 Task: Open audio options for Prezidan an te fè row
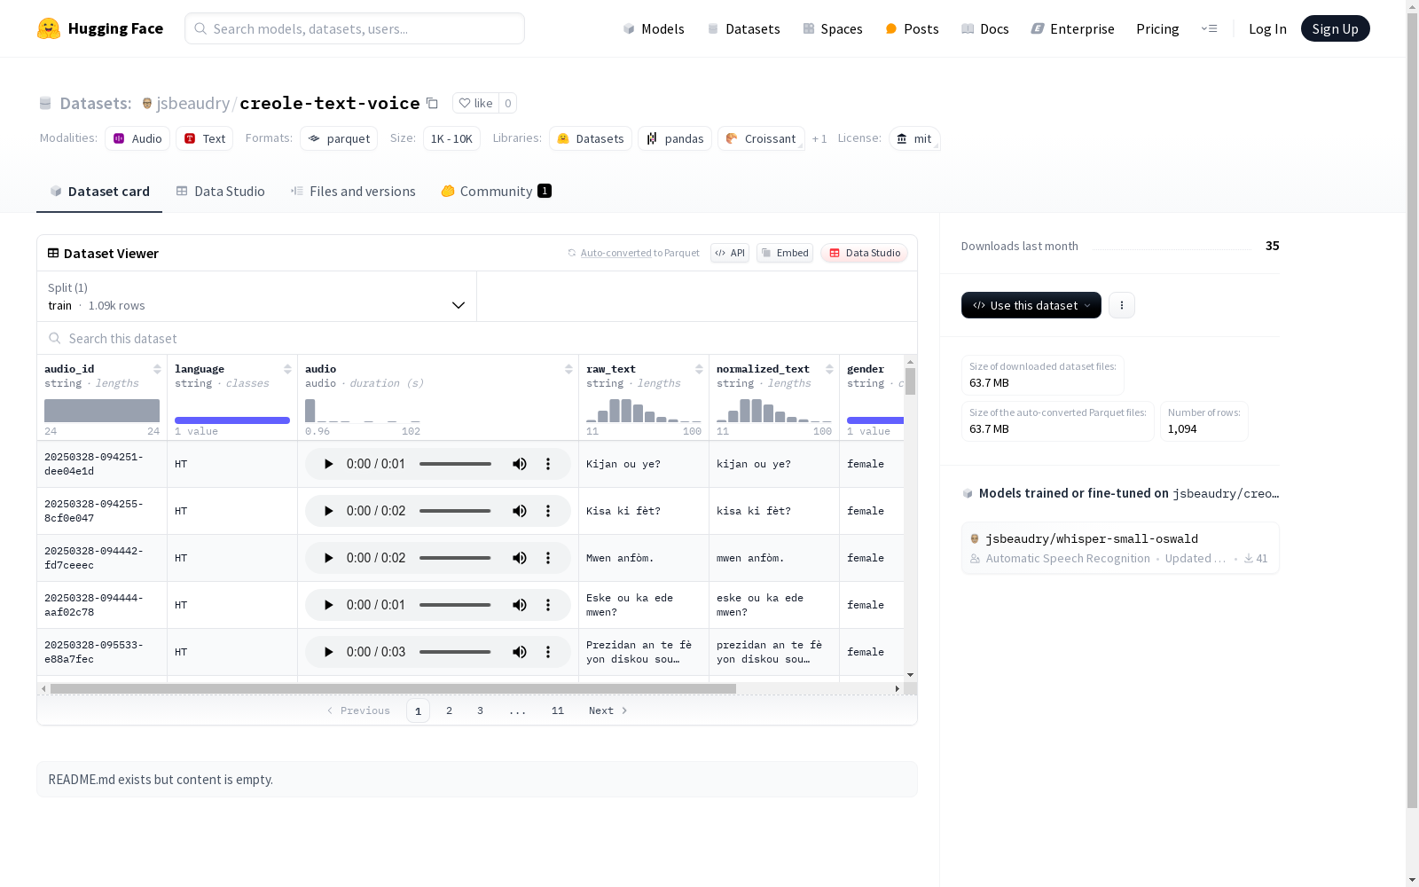coord(548,652)
